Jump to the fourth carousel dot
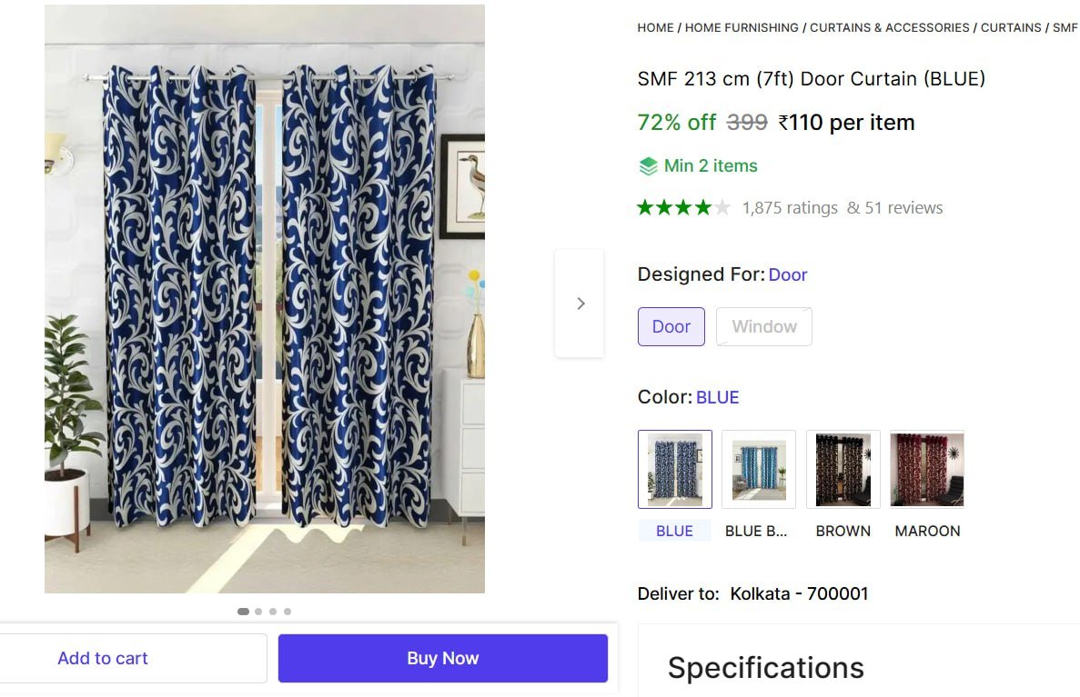The height and width of the screenshot is (697, 1080). (288, 612)
